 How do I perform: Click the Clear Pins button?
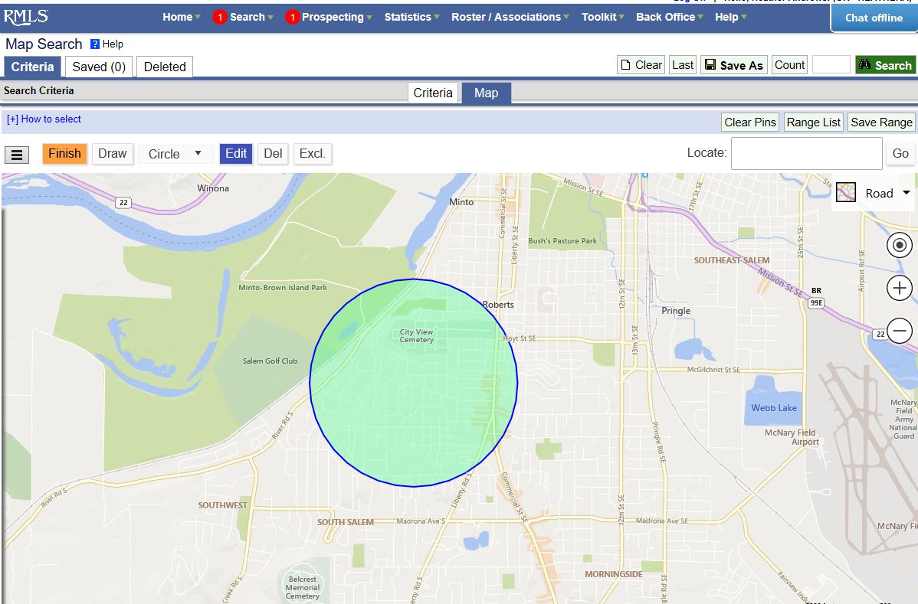749,122
